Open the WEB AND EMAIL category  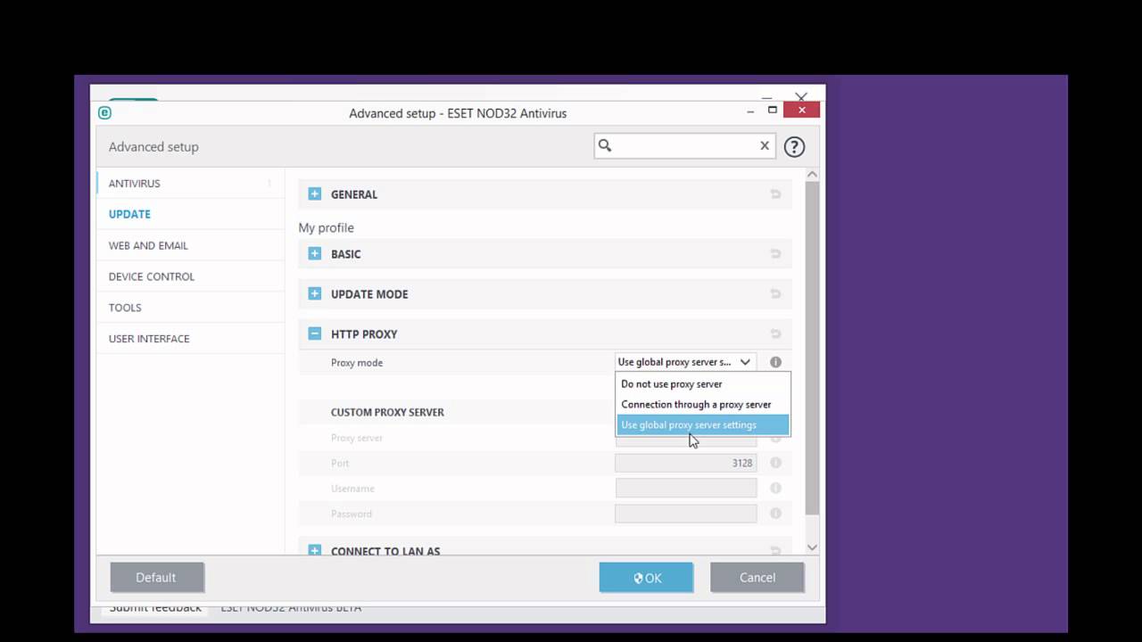190,245
